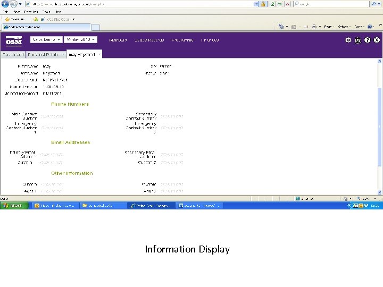Switch to the Personal Details tab
Viewport: 383px width, 287px height.
[x=43, y=54]
